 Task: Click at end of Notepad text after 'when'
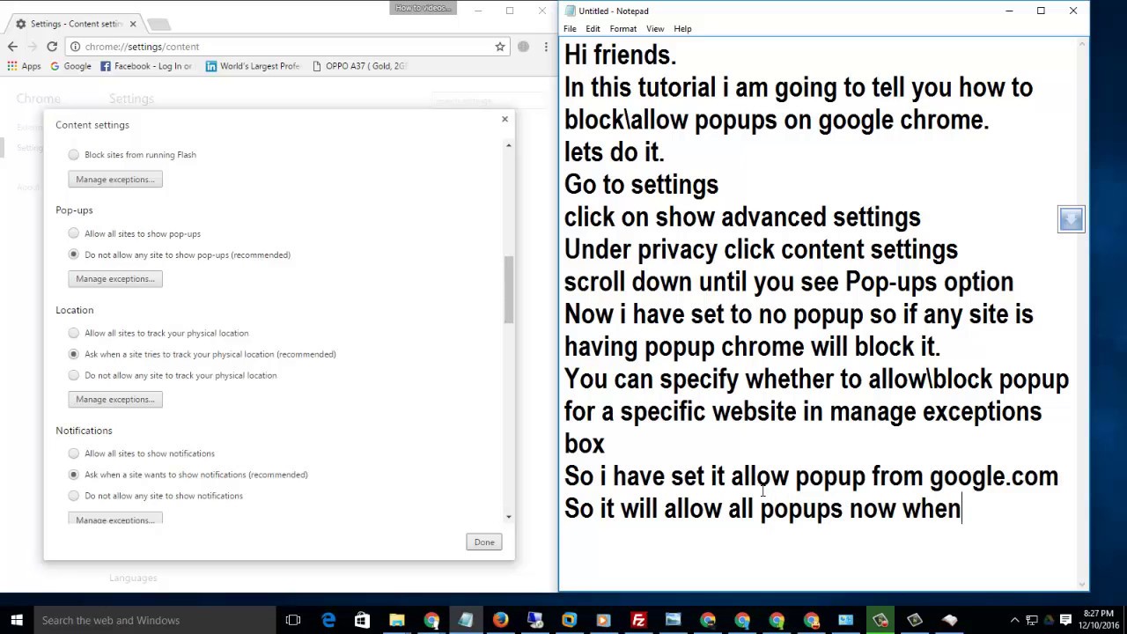[962, 509]
